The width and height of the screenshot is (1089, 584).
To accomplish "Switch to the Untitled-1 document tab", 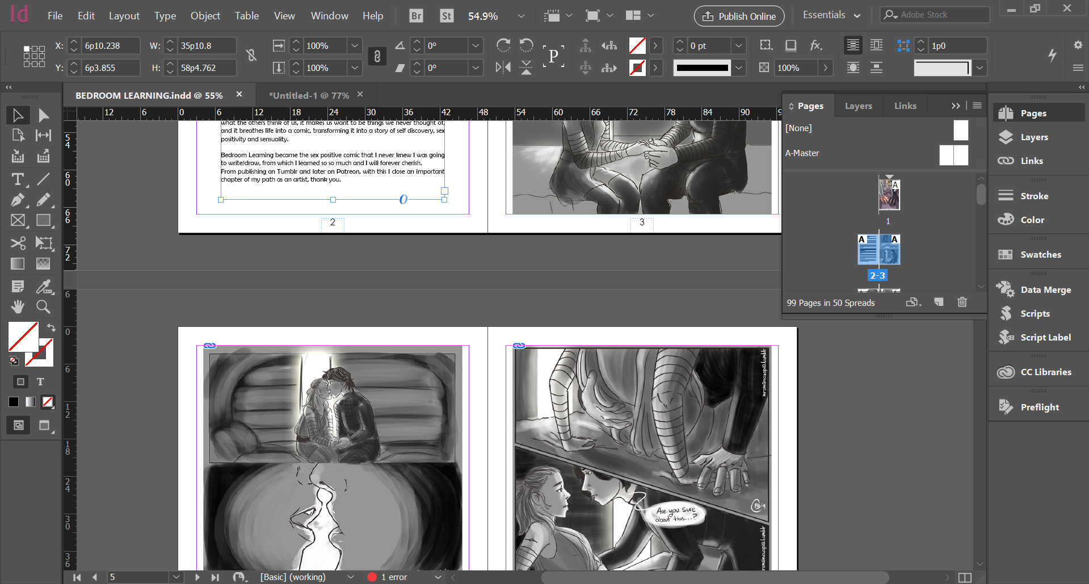I will point(309,95).
